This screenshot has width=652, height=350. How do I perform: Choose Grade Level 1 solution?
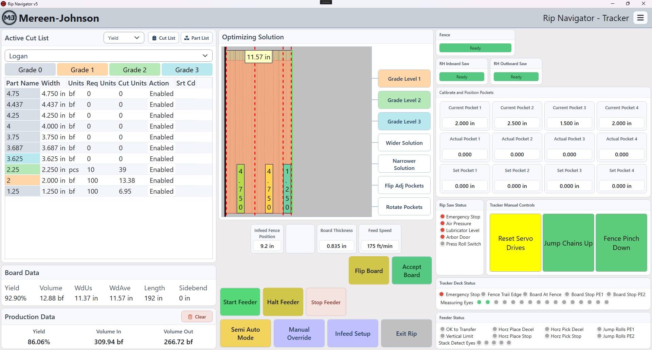pyautogui.click(x=404, y=79)
